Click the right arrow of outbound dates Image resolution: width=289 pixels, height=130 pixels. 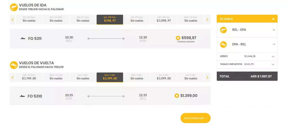pyautogui.click(x=207, y=20)
